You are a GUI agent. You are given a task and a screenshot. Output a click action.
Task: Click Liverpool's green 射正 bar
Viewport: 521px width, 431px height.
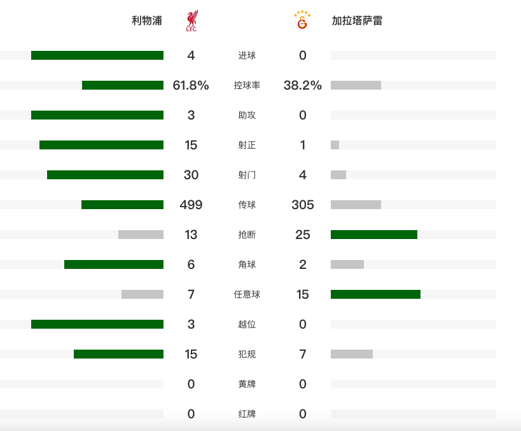click(x=101, y=145)
